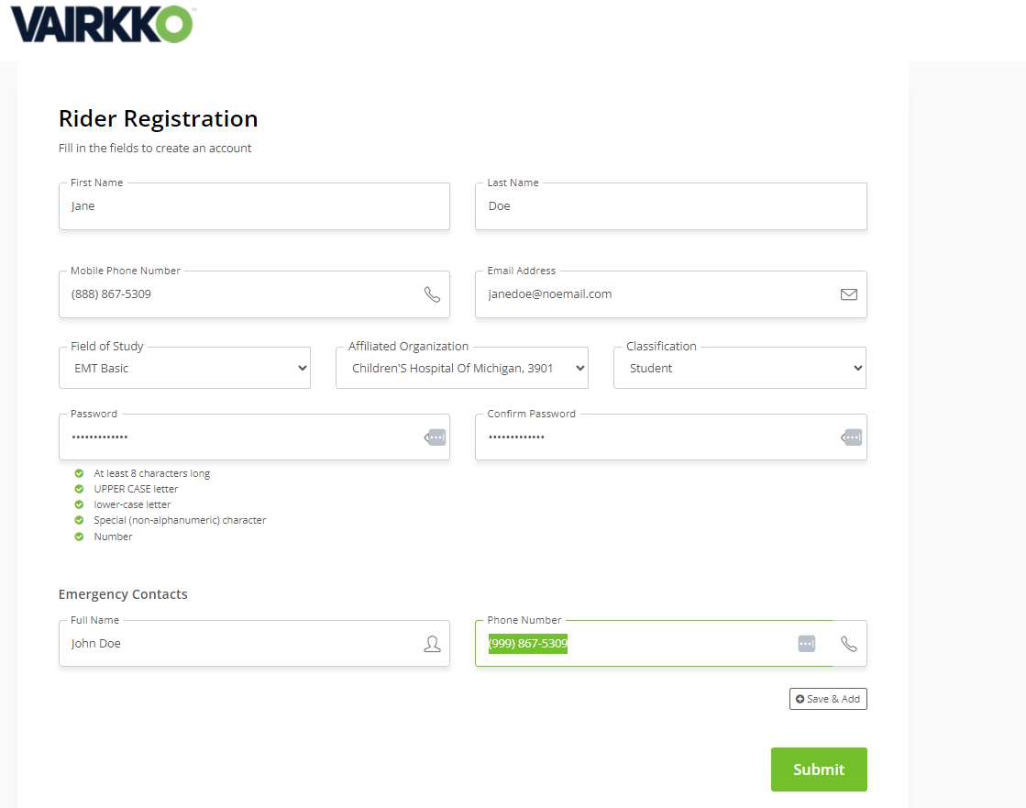Click into the Last Name field

[x=670, y=206]
